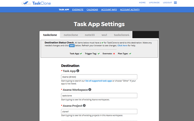Click the green check next to Trigger Tag
Viewport: 194px width, 121px height.
[99, 54]
